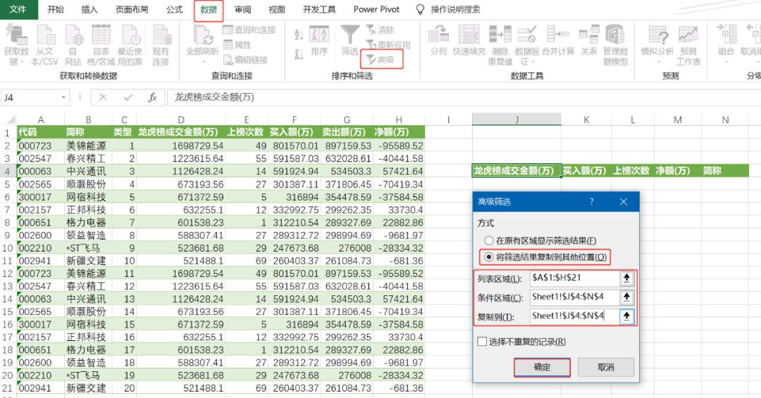
Task: Switch to 视图 (View) tab
Action: pos(277,9)
